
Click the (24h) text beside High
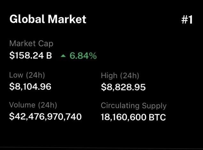tap(129, 76)
